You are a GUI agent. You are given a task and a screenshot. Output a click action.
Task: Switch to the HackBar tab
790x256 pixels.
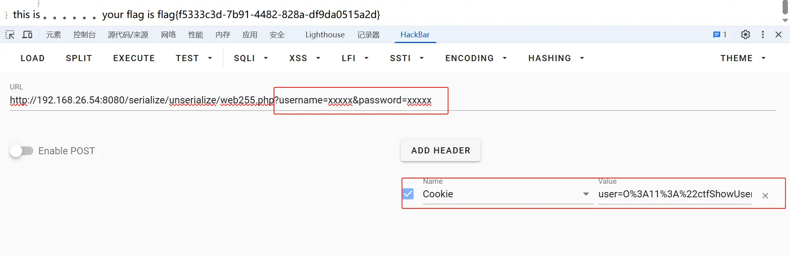pos(415,35)
